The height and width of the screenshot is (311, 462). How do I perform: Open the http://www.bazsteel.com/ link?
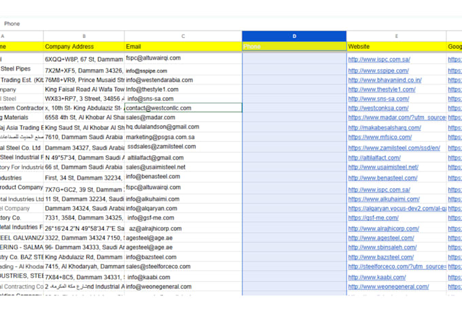pos(380,257)
